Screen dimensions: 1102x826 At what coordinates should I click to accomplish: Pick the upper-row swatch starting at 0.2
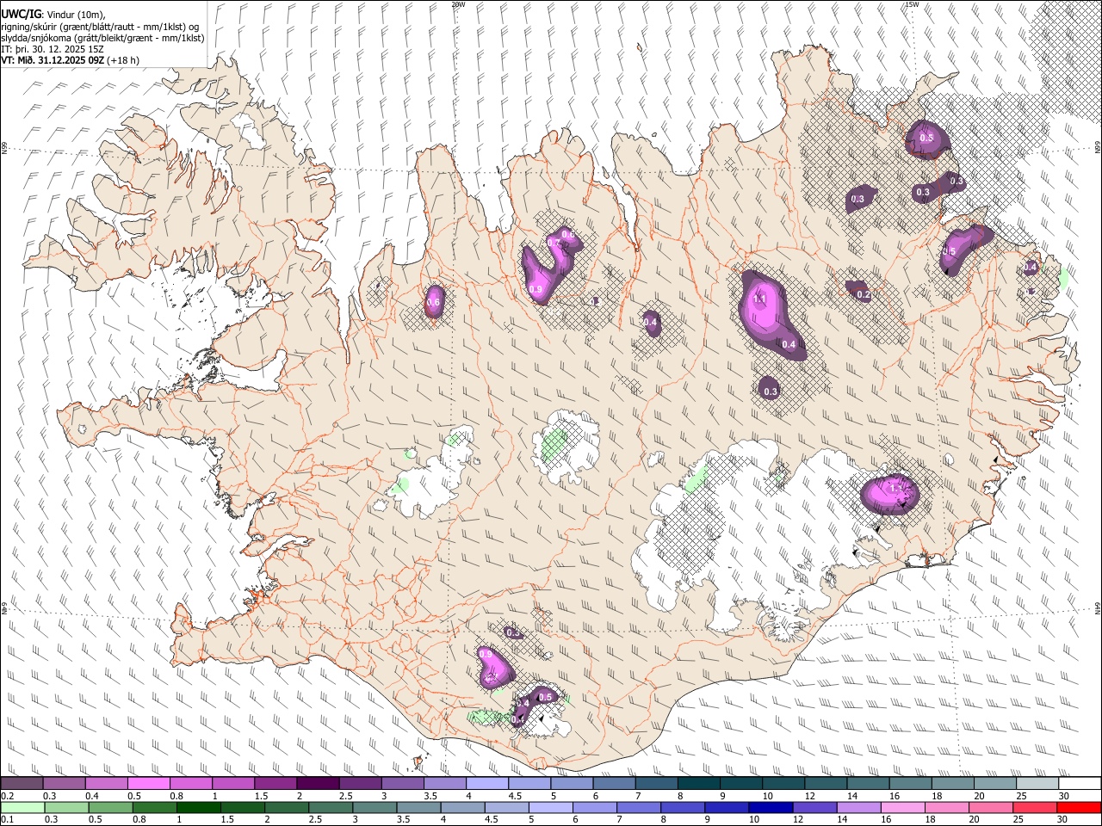(22, 784)
